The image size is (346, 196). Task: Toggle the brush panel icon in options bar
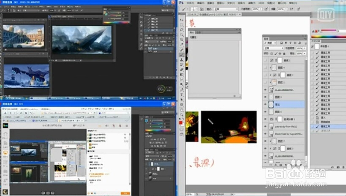click(202, 9)
